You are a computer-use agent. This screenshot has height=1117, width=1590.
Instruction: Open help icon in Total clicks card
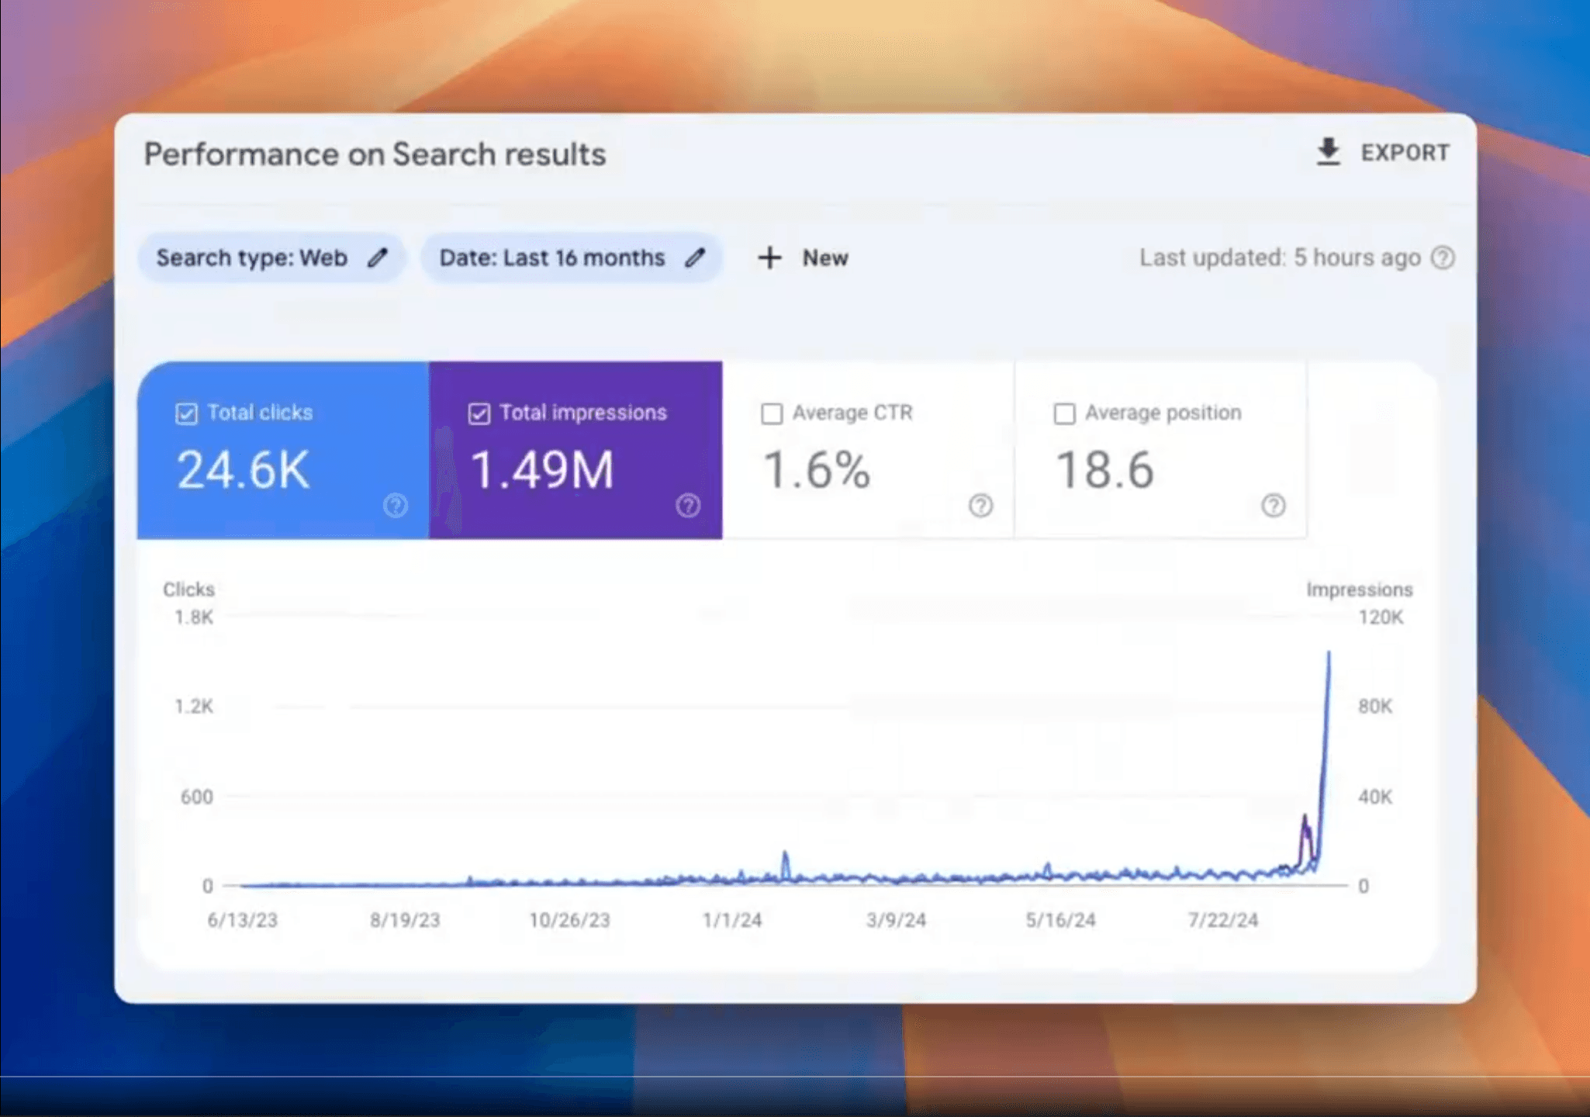396,506
